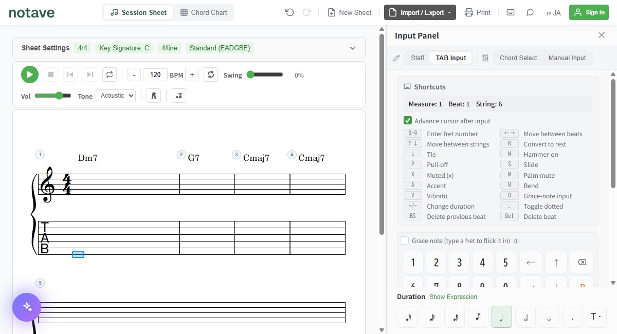The height and width of the screenshot is (334, 617).
Task: Click Show Expression link
Action: click(x=453, y=297)
